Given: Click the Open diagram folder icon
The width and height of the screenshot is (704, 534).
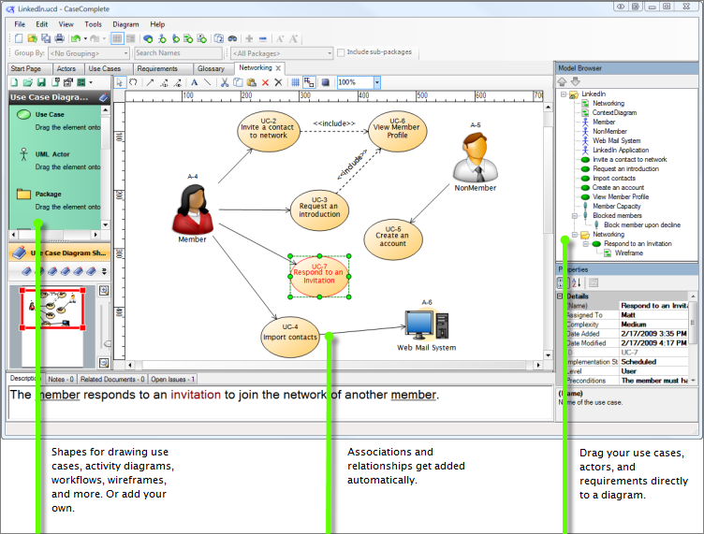Looking at the screenshot, I should pos(28,82).
